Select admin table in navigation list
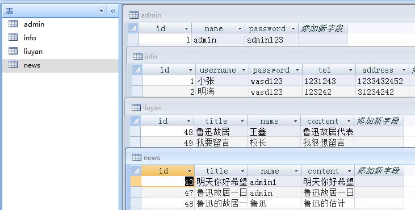The width and height of the screenshot is (415, 210). point(61,24)
